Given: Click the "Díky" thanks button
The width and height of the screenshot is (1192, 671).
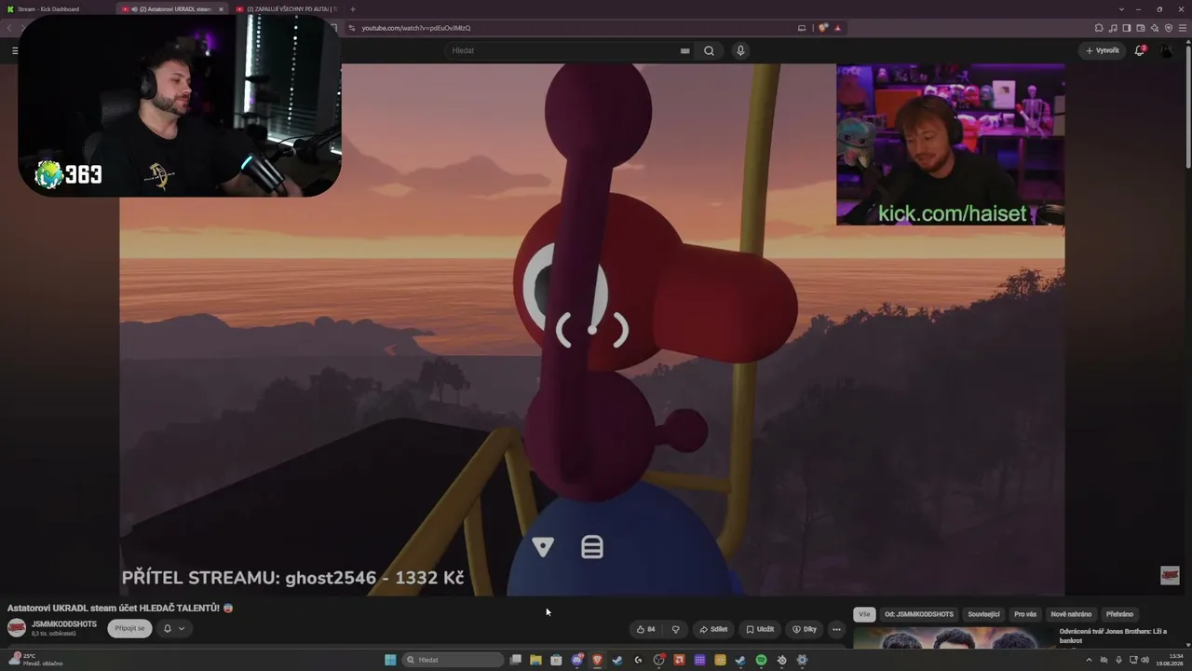Looking at the screenshot, I should tap(805, 629).
